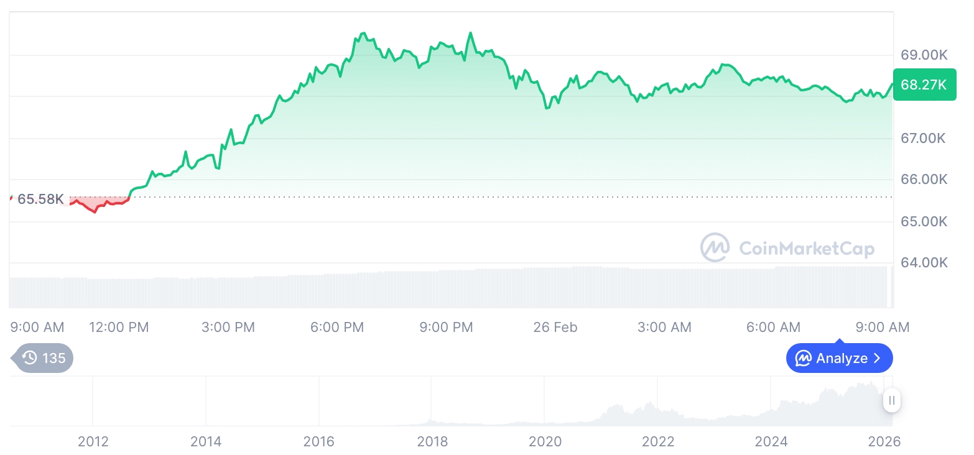This screenshot has height=455, width=974.
Task: Click the 12:00 PM time axis label
Action: (x=119, y=328)
